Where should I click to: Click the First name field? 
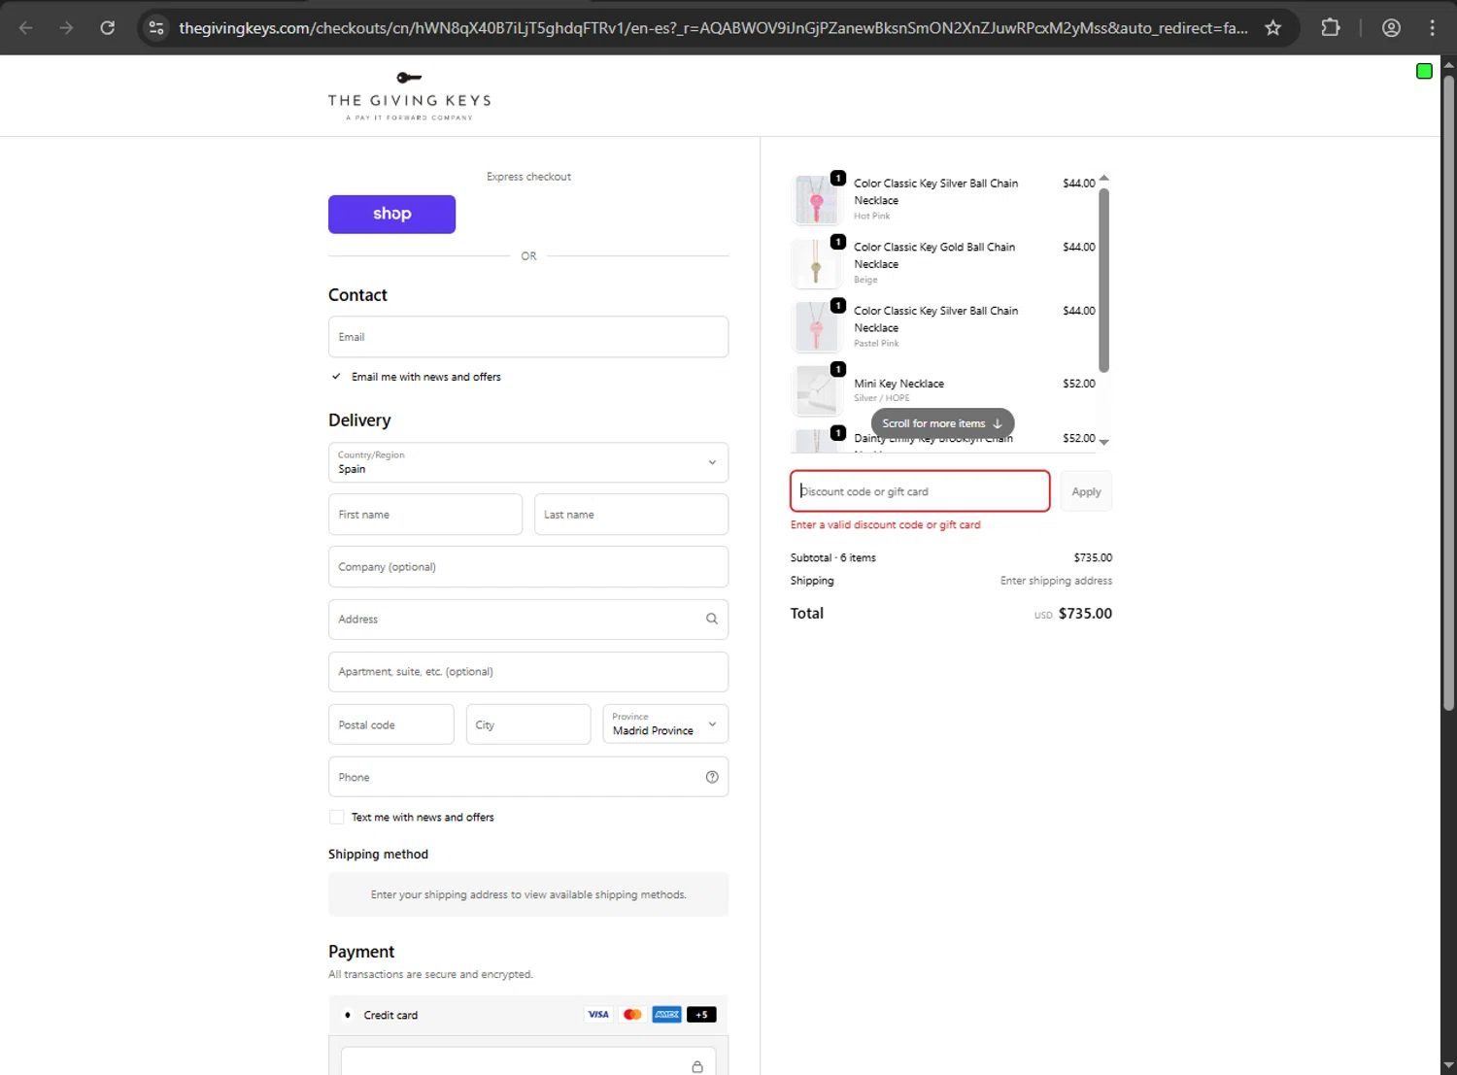tap(425, 515)
